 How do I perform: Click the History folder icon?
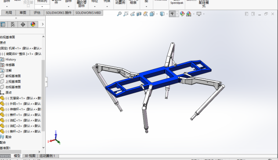(x=2, y=59)
